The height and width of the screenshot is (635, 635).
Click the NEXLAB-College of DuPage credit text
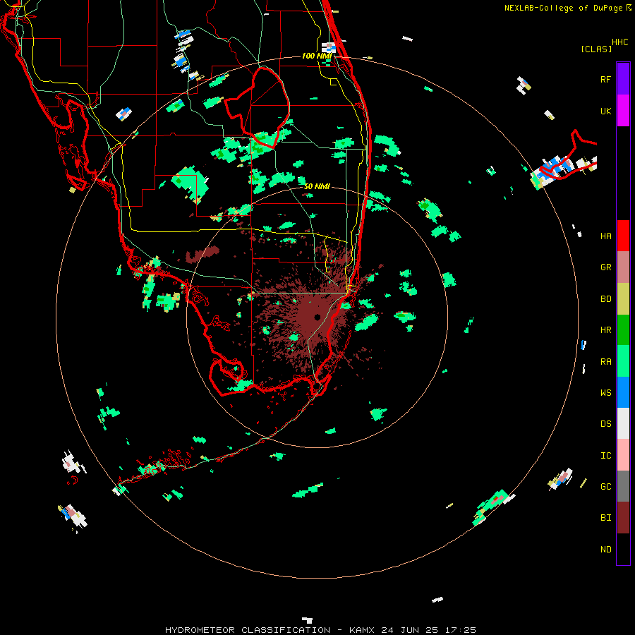pos(563,8)
